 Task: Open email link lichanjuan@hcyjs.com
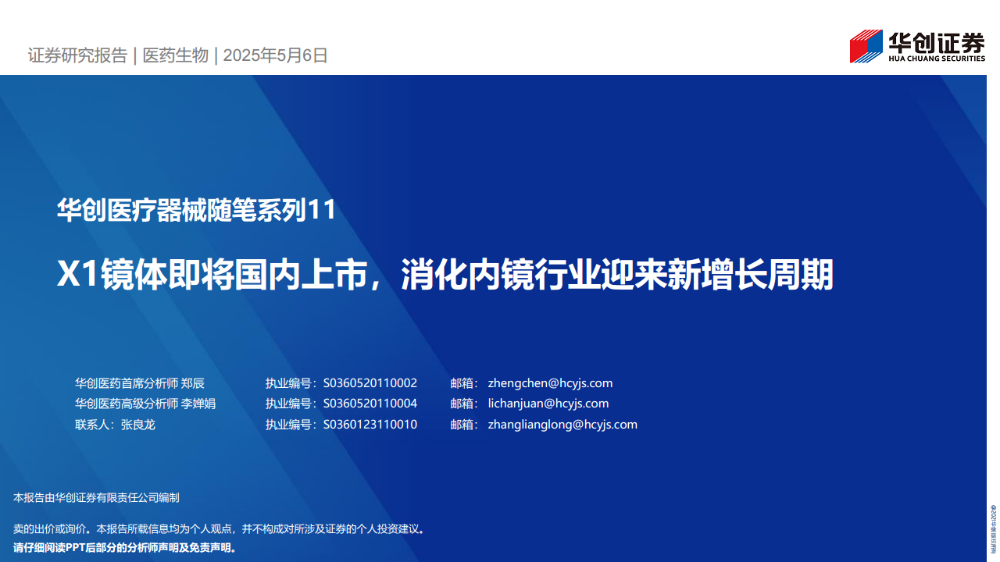click(x=548, y=404)
